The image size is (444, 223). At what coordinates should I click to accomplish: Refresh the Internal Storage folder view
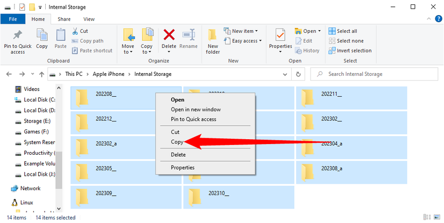[x=298, y=74]
